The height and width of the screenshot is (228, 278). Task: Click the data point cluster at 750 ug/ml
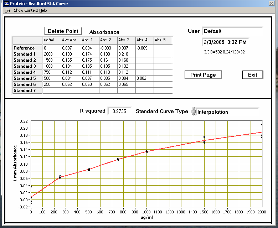coord(118,160)
